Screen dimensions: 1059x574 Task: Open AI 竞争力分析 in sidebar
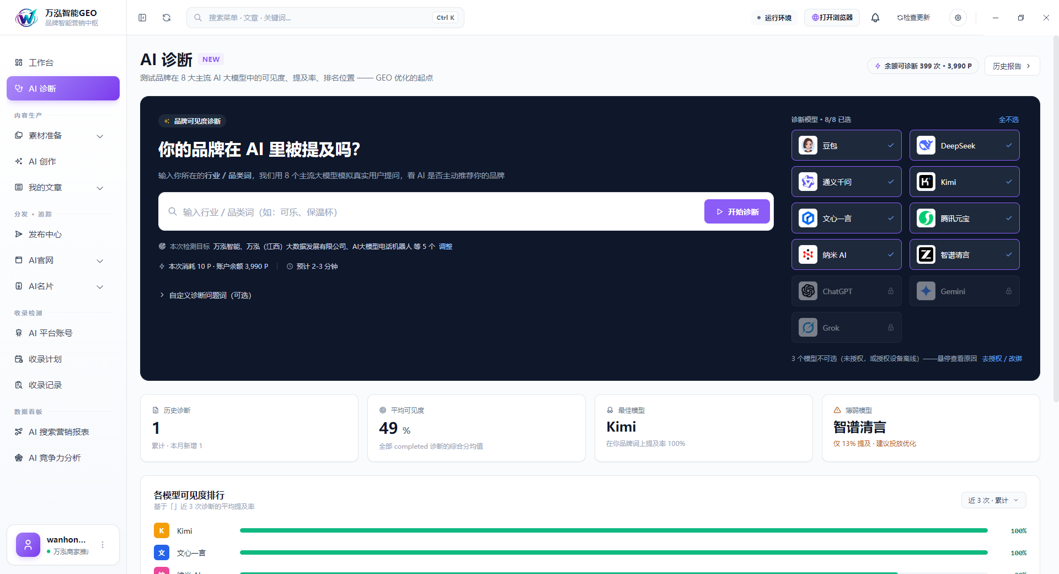tap(63, 458)
